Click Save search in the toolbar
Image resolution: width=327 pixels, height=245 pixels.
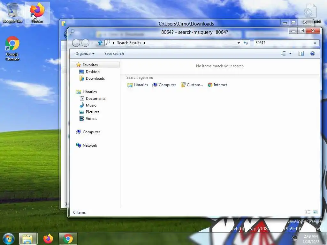click(114, 54)
